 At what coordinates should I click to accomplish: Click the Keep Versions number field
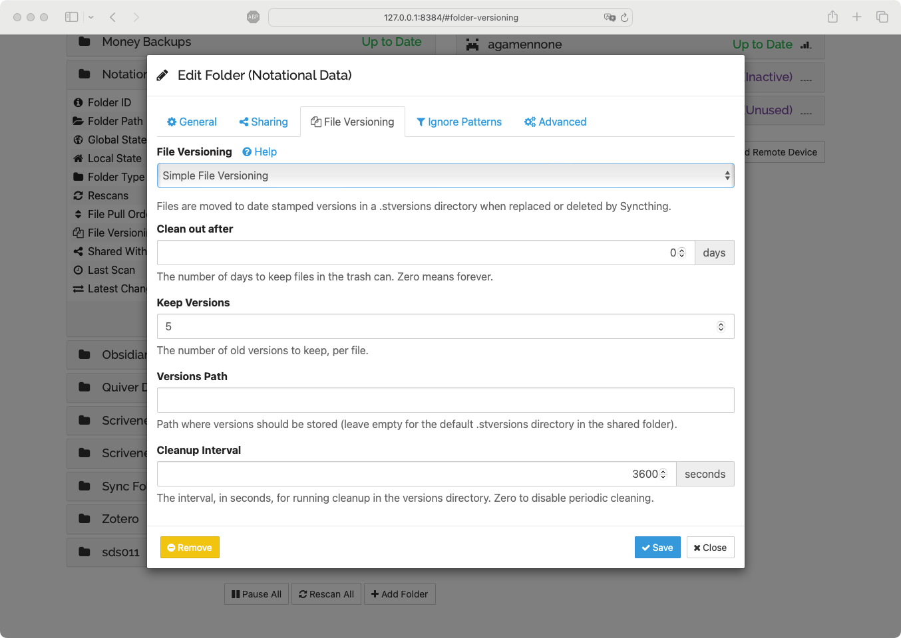tap(433, 326)
